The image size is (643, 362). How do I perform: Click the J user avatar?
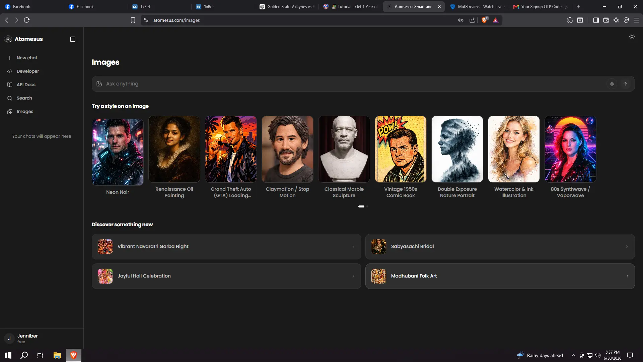[9, 339]
